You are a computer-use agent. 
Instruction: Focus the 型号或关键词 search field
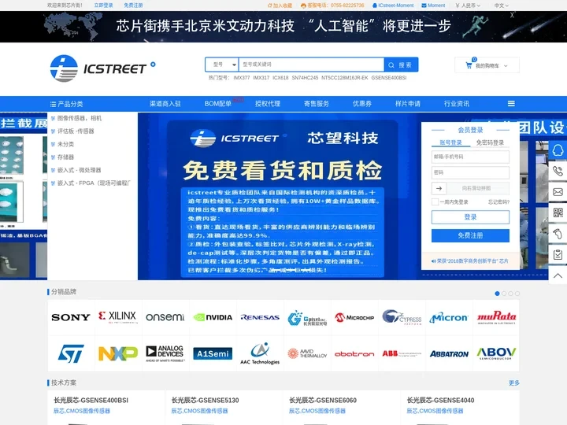(x=311, y=65)
